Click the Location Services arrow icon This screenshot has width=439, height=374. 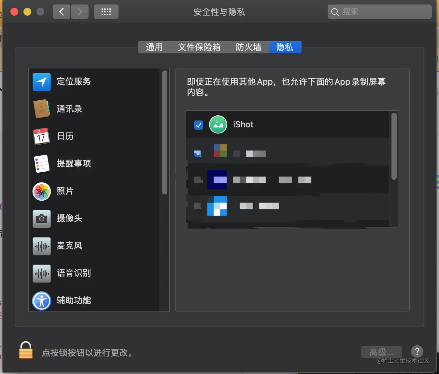pos(42,82)
